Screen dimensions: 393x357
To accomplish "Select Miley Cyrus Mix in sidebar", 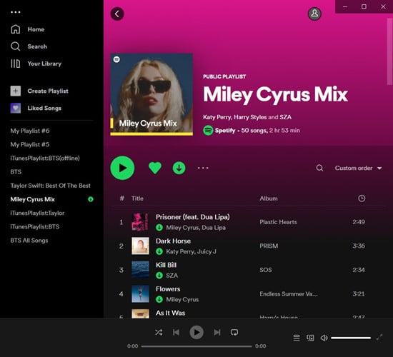I will click(x=33, y=199).
